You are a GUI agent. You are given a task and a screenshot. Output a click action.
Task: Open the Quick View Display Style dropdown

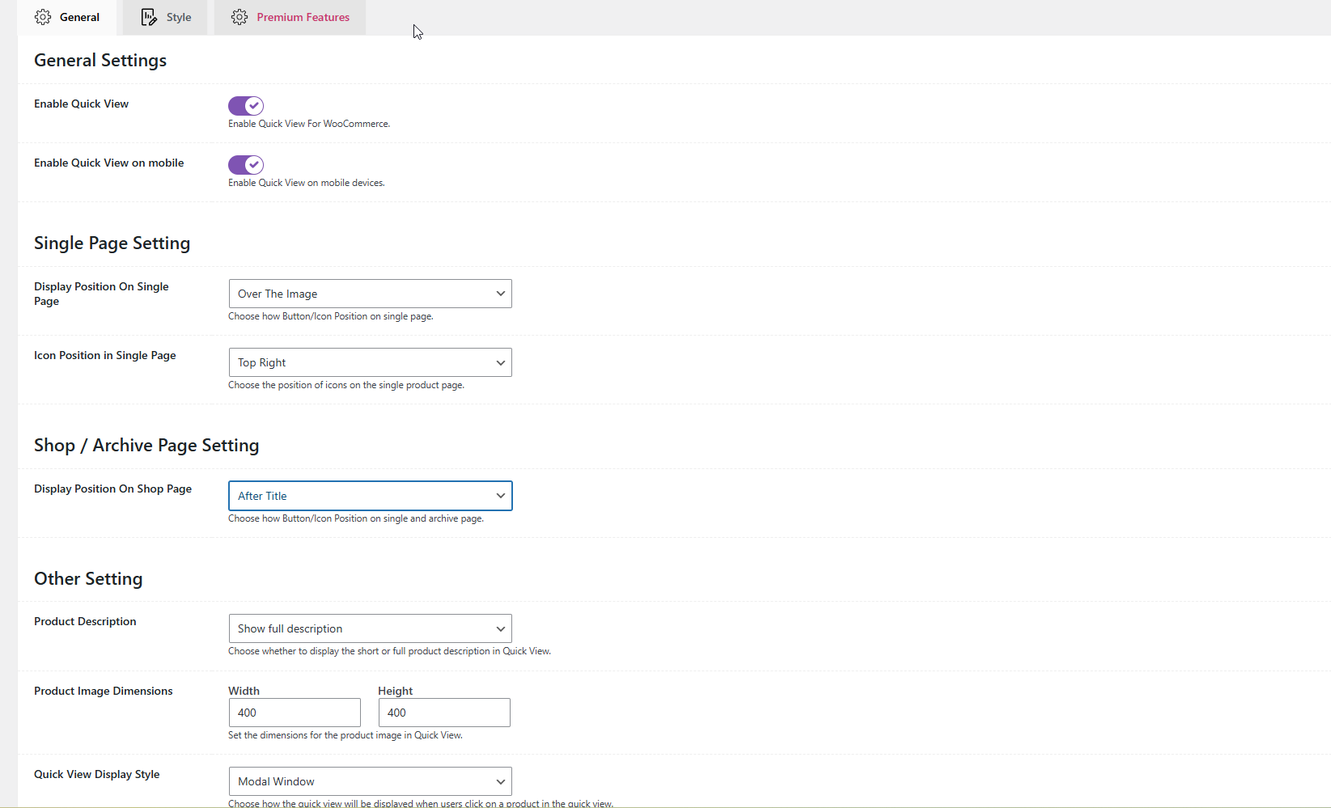point(369,781)
